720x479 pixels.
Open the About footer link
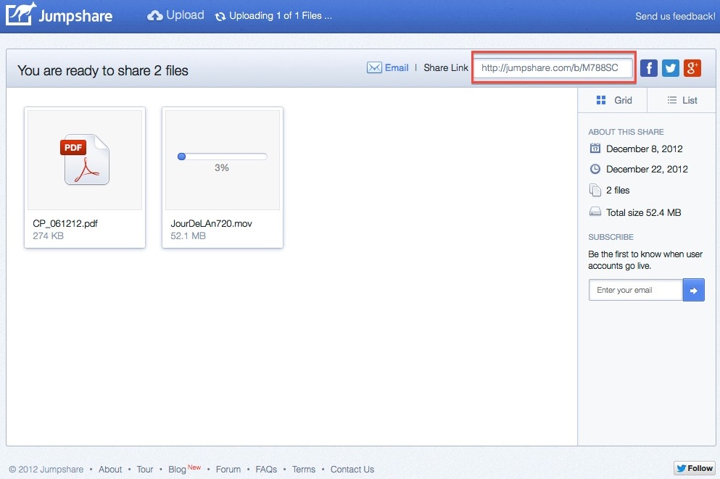[x=110, y=470]
